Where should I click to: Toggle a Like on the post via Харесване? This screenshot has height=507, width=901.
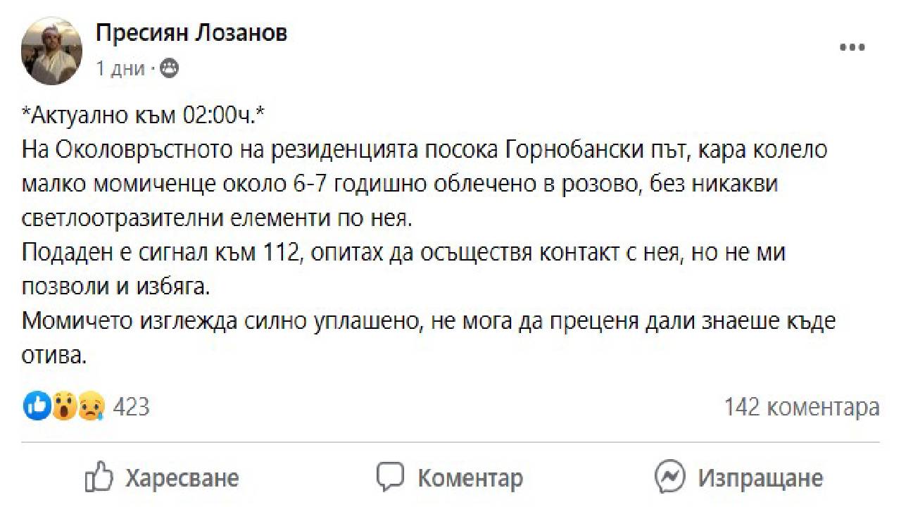[182, 477]
